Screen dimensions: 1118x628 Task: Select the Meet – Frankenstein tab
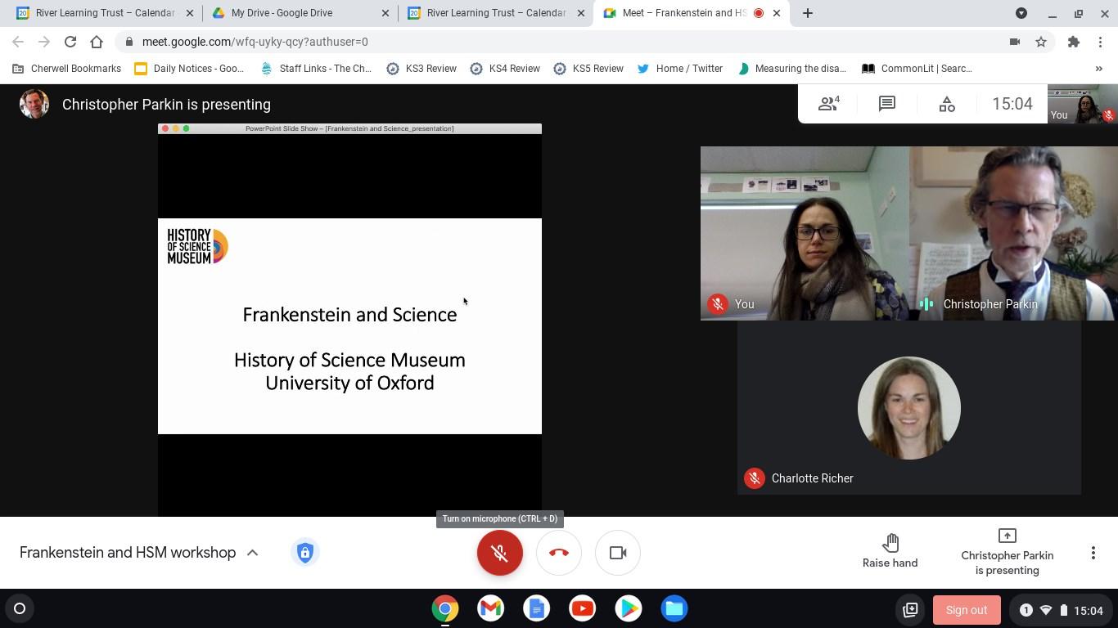click(x=692, y=13)
